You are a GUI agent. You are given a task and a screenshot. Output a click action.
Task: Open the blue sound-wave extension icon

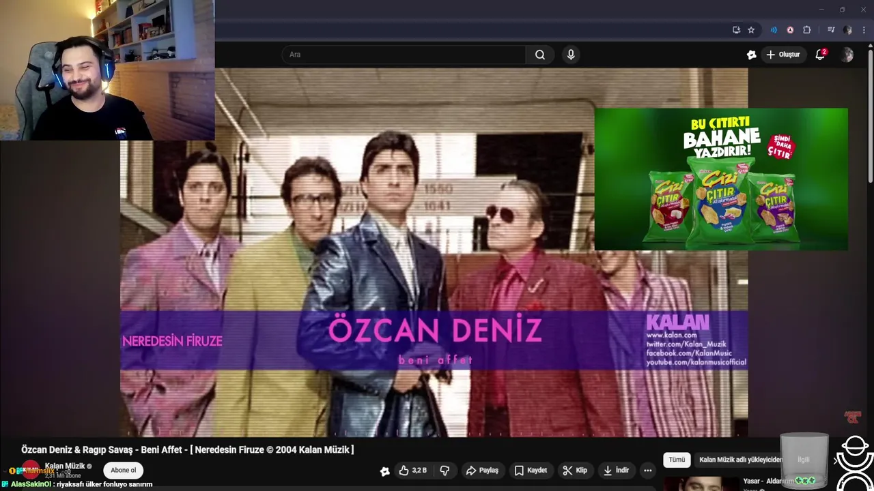(x=774, y=30)
